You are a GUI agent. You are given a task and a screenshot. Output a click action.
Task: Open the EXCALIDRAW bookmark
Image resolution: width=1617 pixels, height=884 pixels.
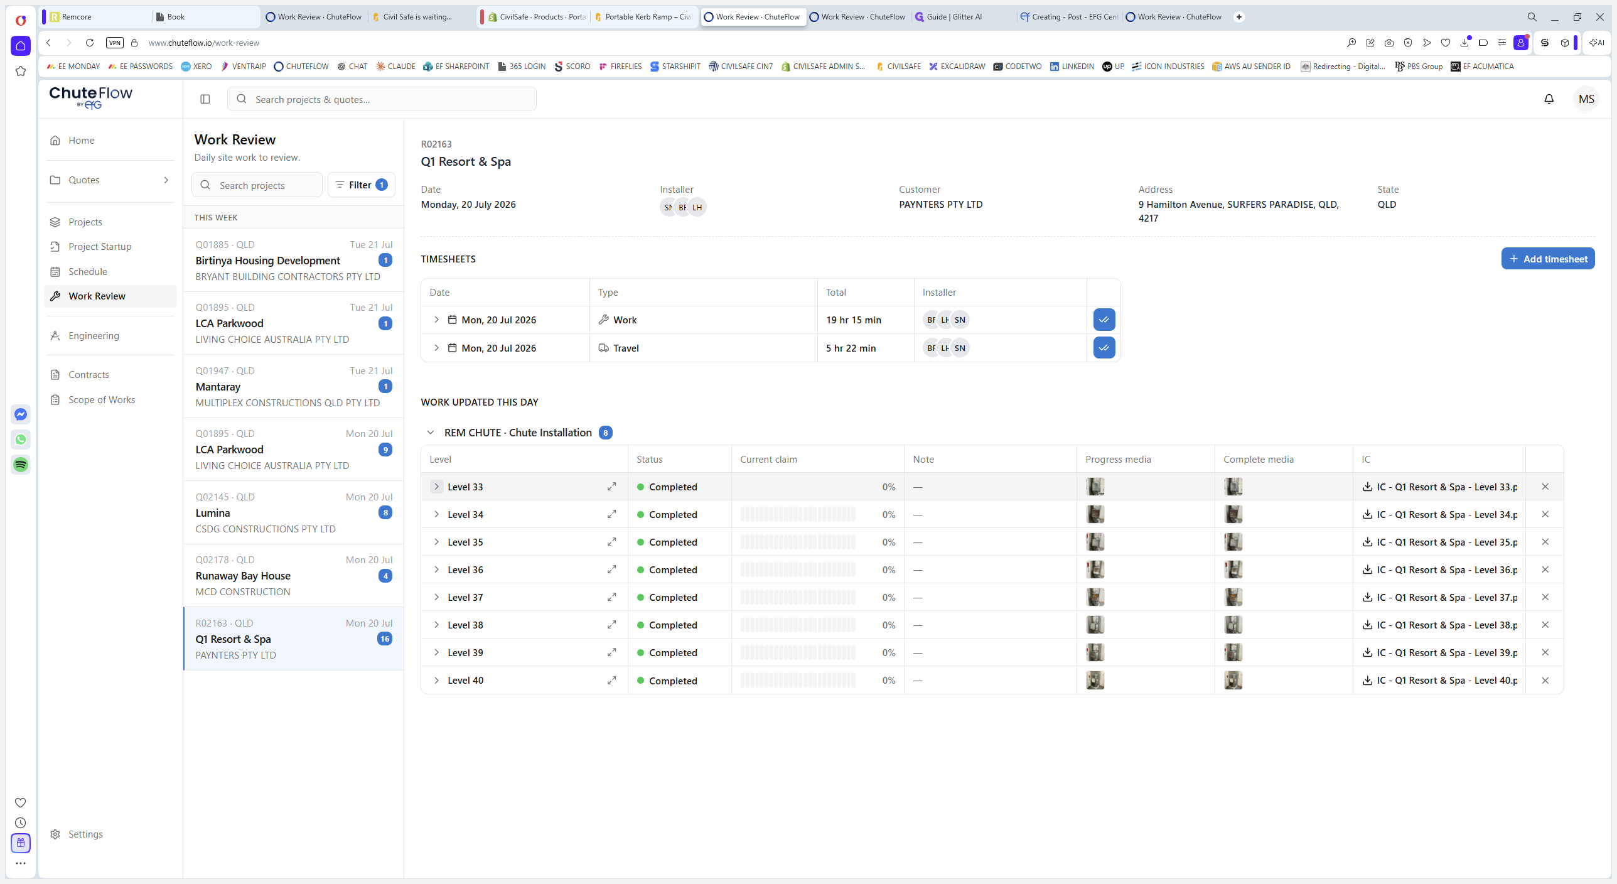click(x=957, y=66)
